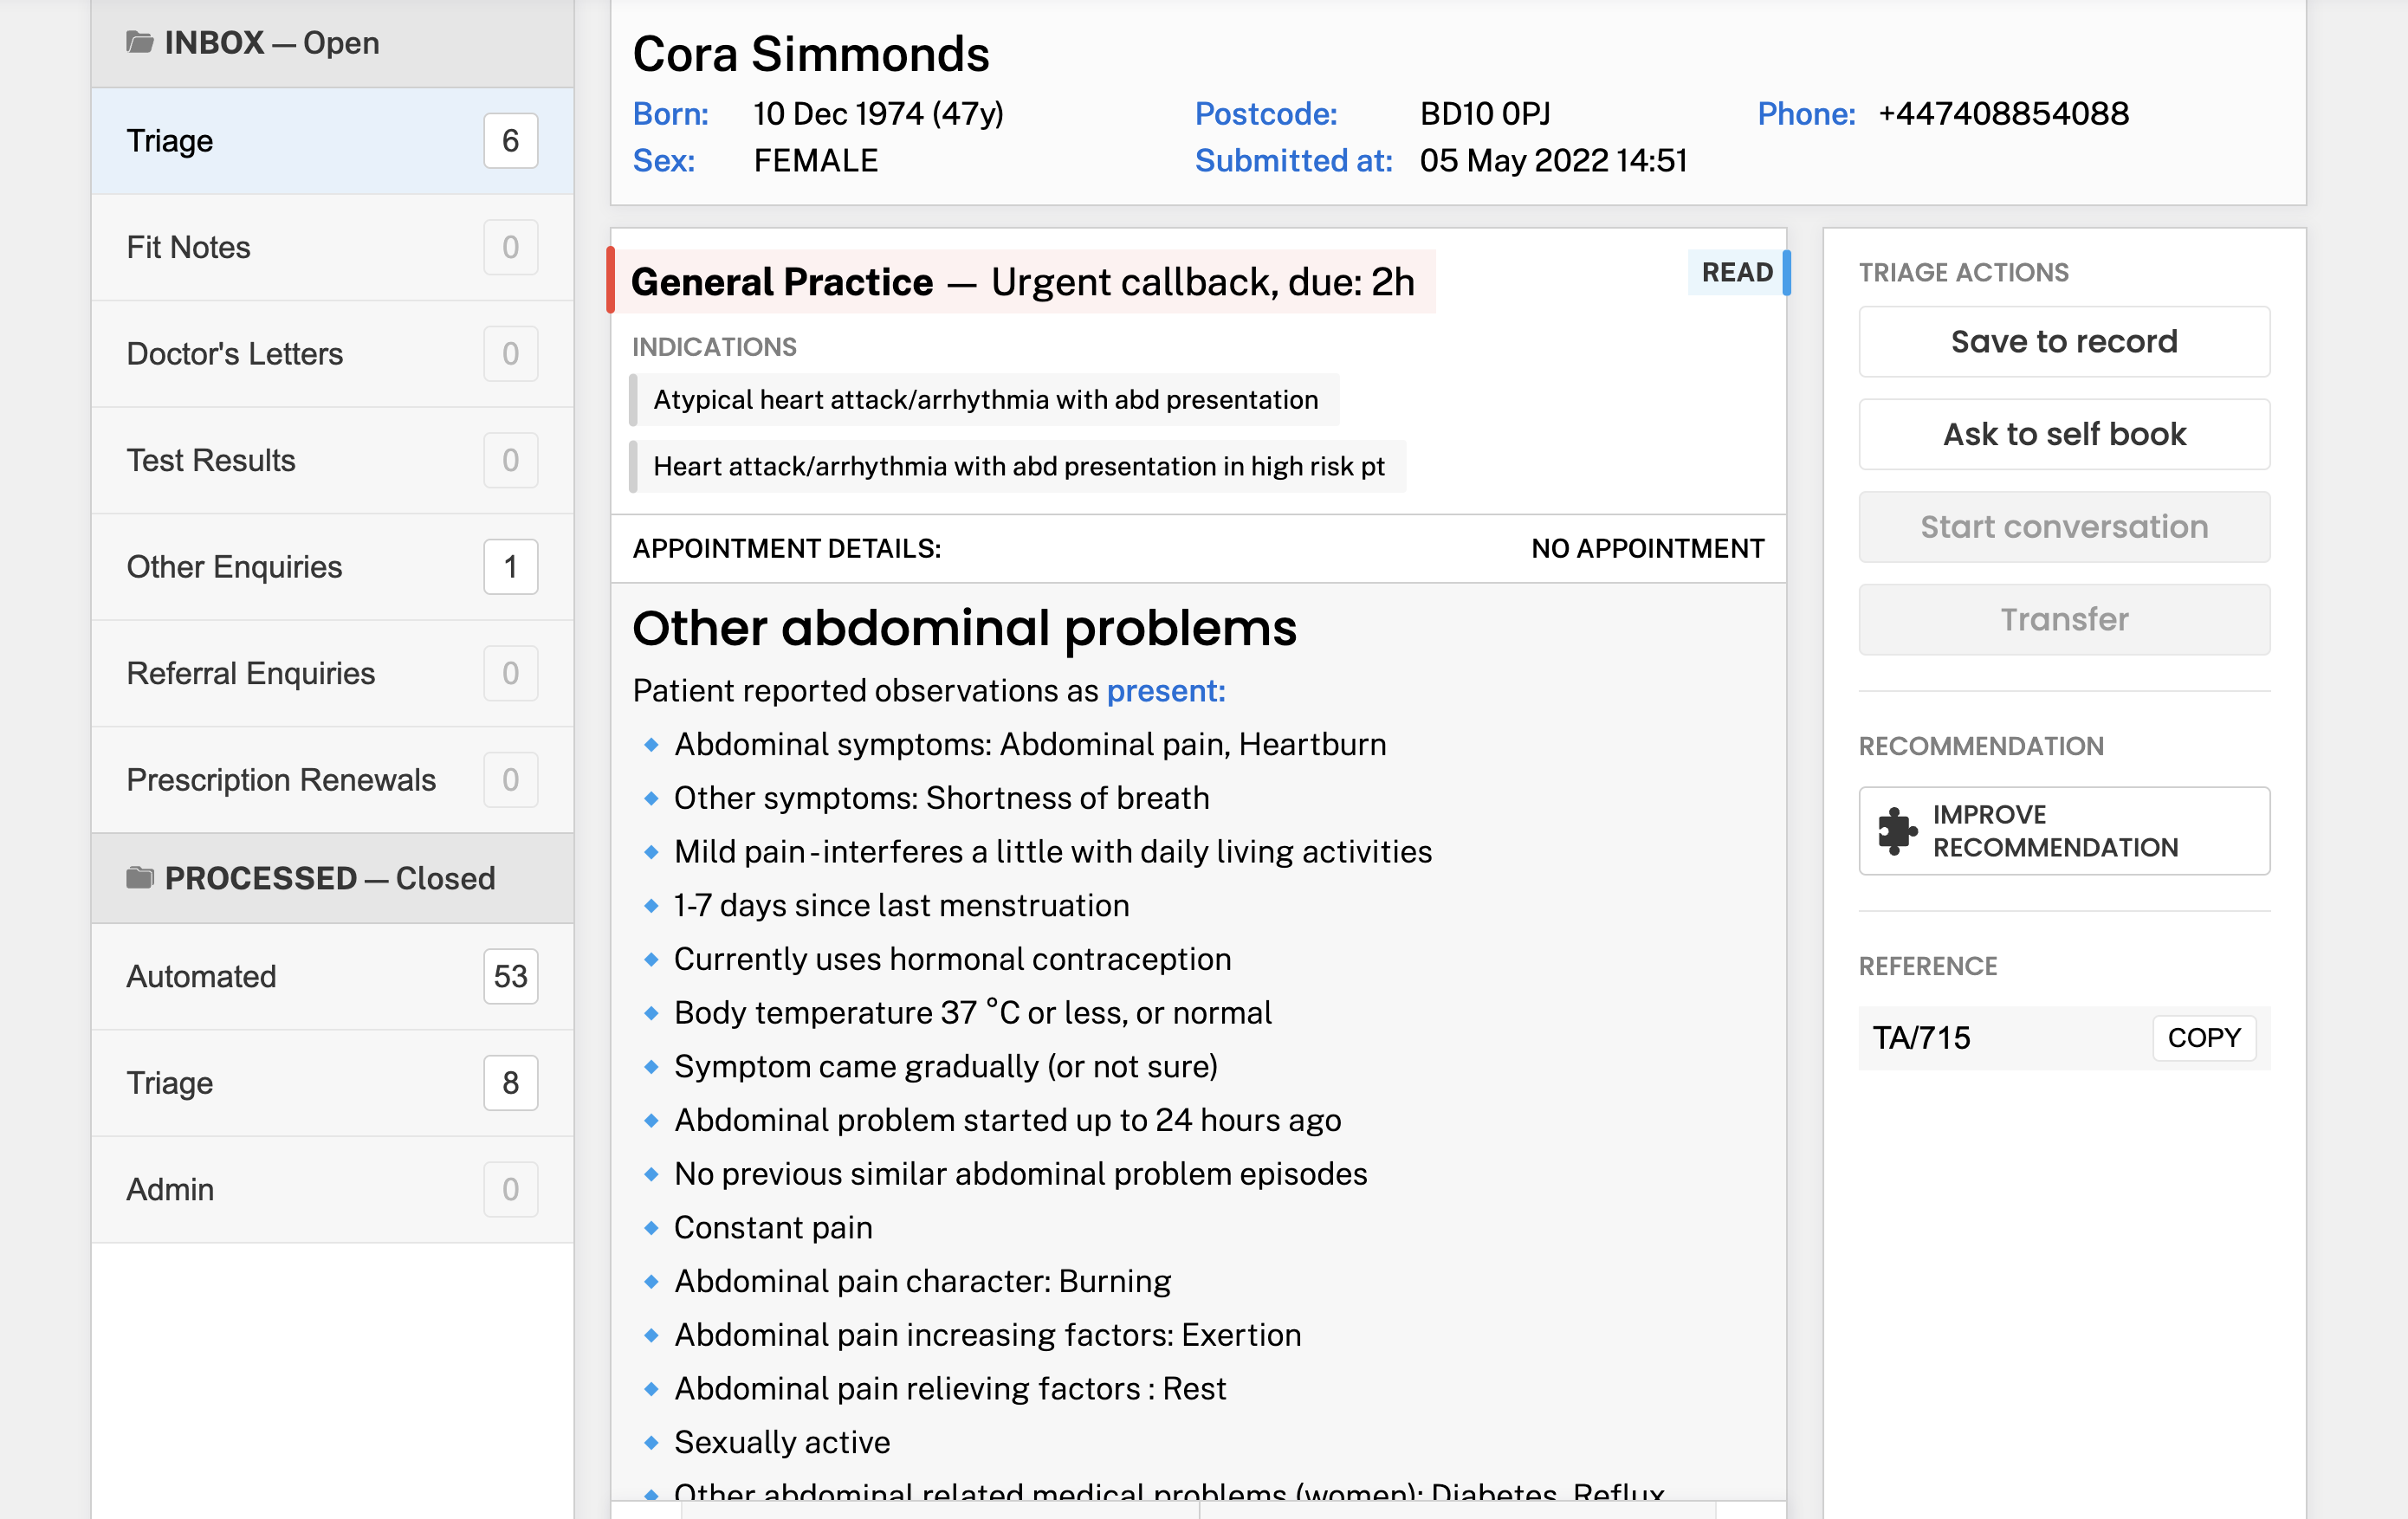Click the Triage inbox count badge 6
The height and width of the screenshot is (1519, 2408).
coord(510,141)
